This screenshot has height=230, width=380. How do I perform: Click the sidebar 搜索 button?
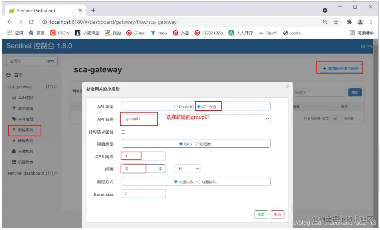[50, 61]
